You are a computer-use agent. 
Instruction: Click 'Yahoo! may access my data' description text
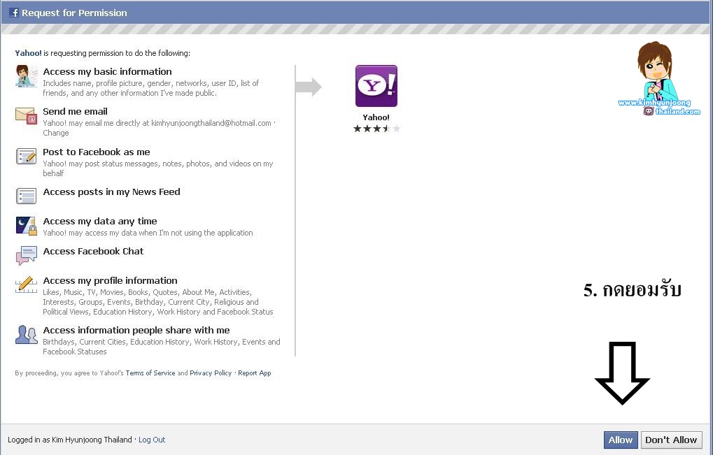click(148, 233)
